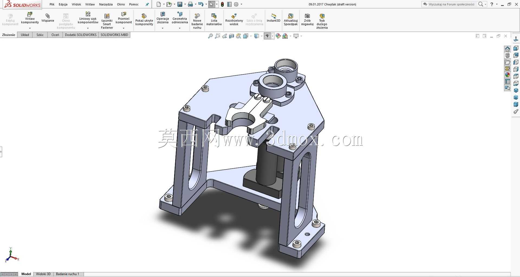Image resolution: width=520 pixels, height=277 pixels.
Task: Save the assembly with the floppy icon
Action: pyautogui.click(x=180, y=4)
